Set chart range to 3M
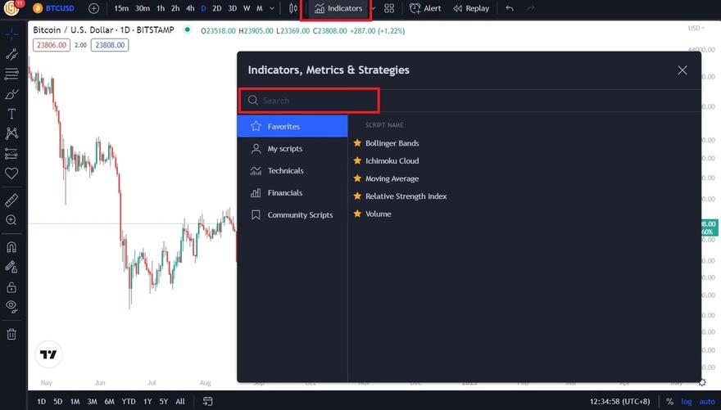This screenshot has width=721, height=410. tap(92, 401)
